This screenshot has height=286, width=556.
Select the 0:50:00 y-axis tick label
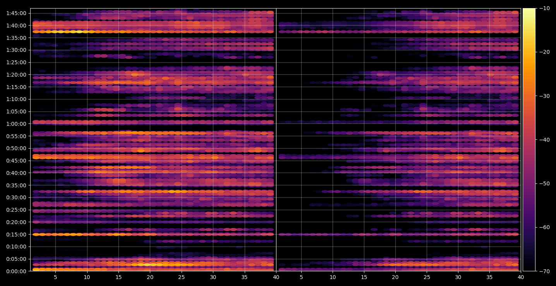[x=16, y=148]
